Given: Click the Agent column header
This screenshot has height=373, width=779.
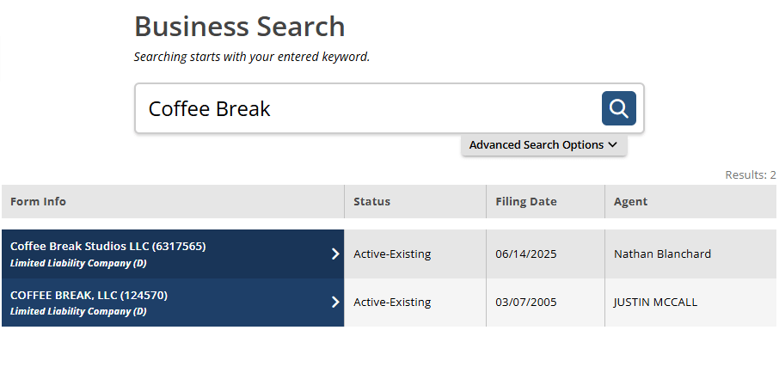Looking at the screenshot, I should click(631, 202).
